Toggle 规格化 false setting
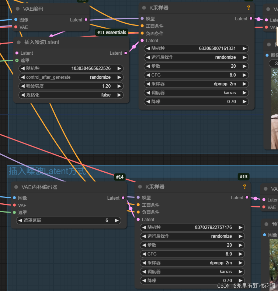The image size is (278, 291). point(71,95)
